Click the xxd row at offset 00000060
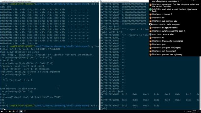 45,26
